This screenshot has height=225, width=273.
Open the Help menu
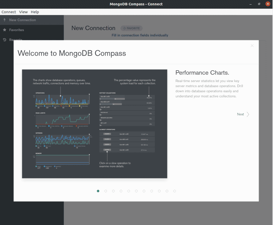pyautogui.click(x=35, y=12)
